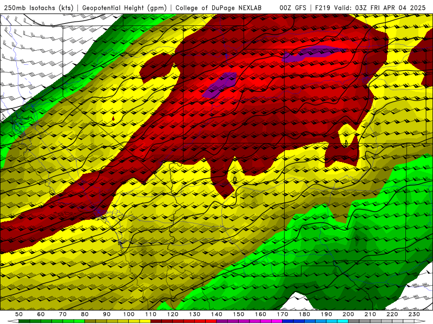Click the "College of DuPage NEXLAB" credit text
The width and height of the screenshot is (433, 324).
(218, 8)
